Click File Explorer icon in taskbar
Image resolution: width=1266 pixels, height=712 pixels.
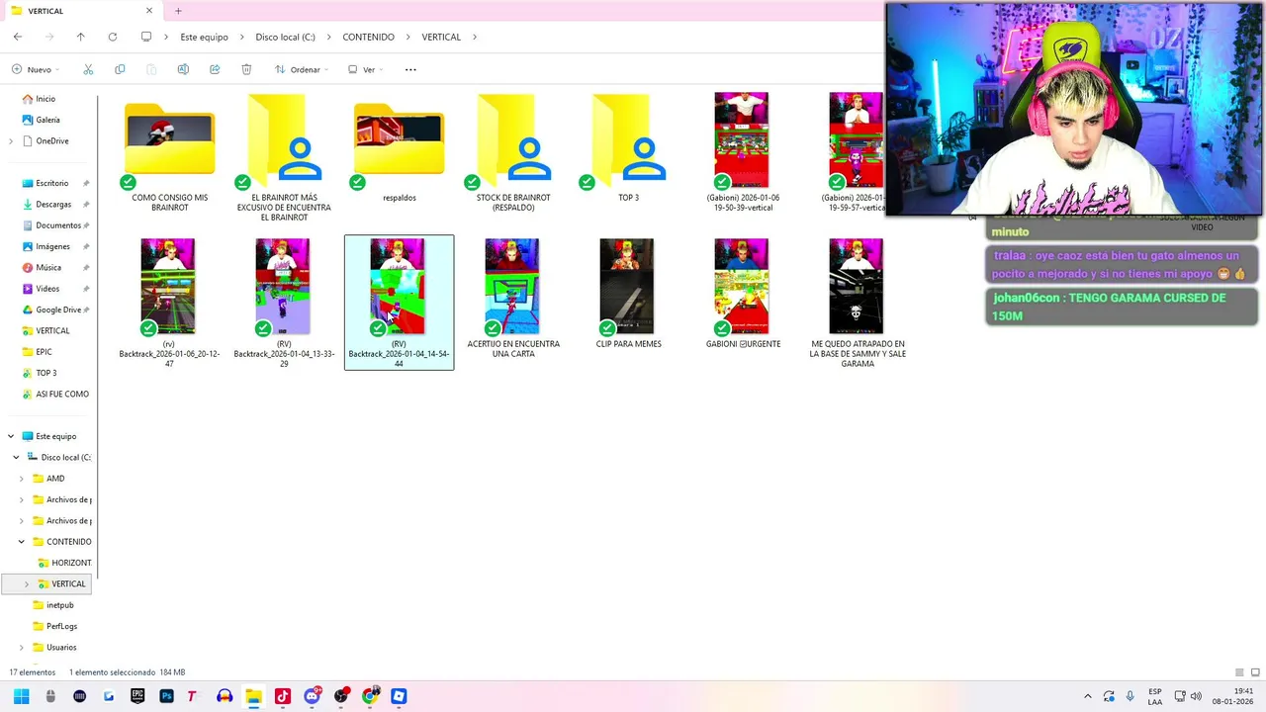point(253,696)
